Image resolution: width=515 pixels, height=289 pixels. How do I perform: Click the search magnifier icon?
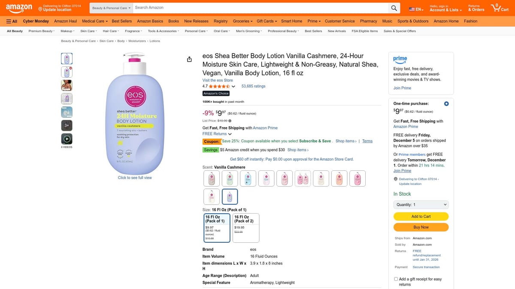(394, 7)
